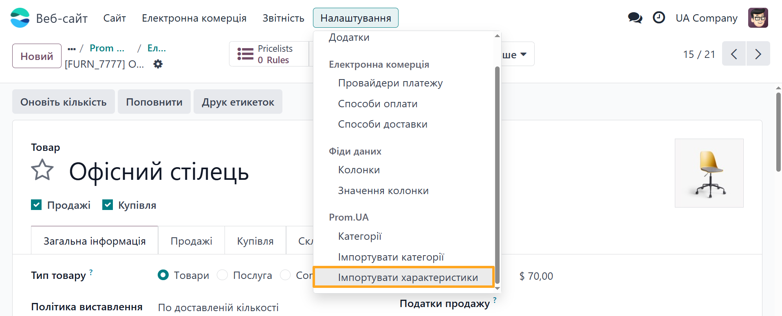Viewport: 782px width, 316px height.
Task: Expand the breadcrumb ellipsis menu
Action: [72, 49]
